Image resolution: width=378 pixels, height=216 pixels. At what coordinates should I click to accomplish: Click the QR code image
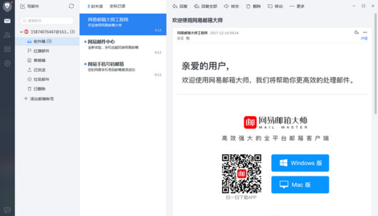pos(241,174)
